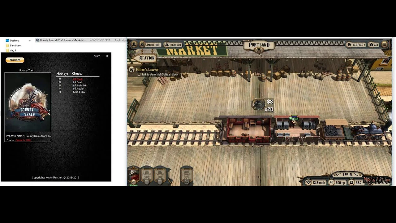Click the 600 hp value
This screenshot has height=223, width=396.
pos(340,183)
